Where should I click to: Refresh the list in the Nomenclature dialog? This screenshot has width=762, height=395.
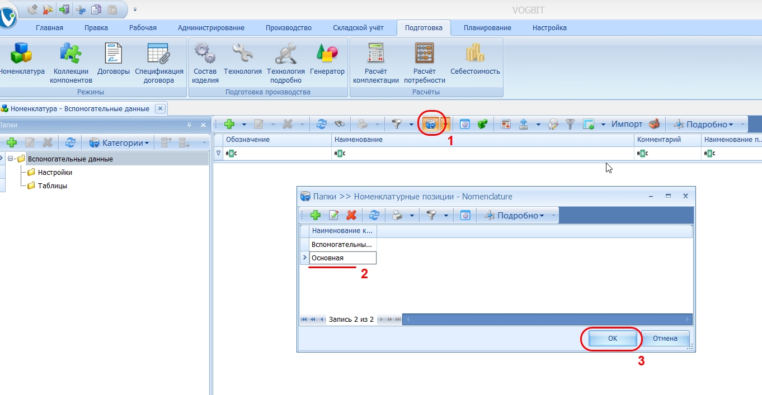(374, 215)
